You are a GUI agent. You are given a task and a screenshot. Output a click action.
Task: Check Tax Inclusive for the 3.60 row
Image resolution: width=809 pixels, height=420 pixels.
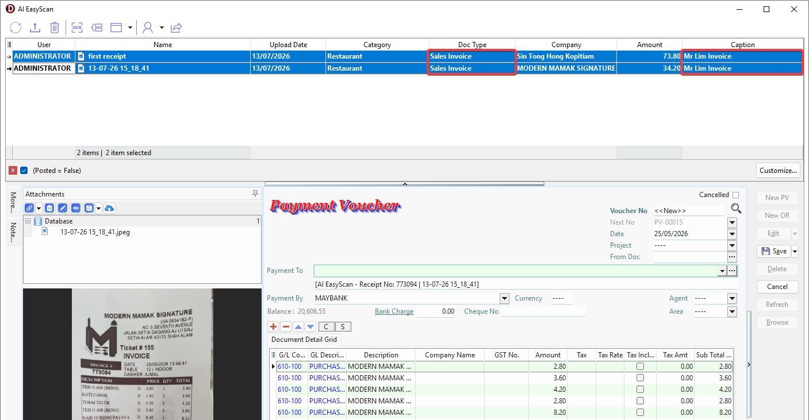tap(640, 378)
